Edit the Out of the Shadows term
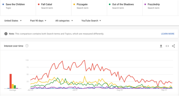 [125, 8]
